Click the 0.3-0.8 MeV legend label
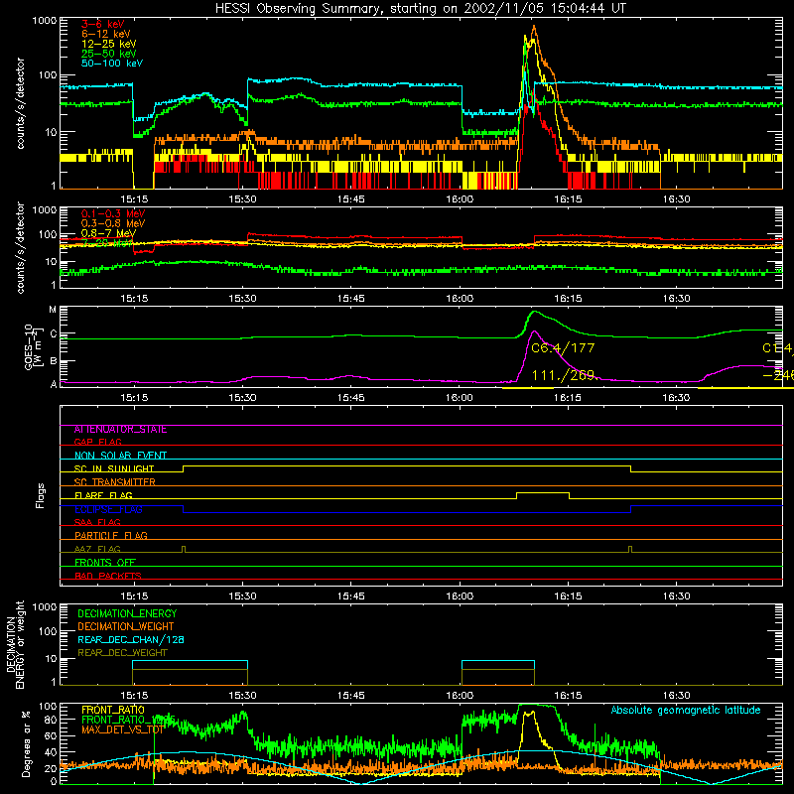794x794 pixels. pos(113,223)
